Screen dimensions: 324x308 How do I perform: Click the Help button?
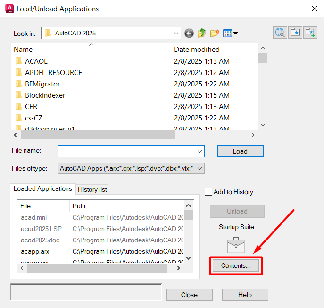[x=245, y=295]
